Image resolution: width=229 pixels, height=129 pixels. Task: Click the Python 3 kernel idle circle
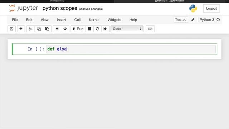click(218, 20)
